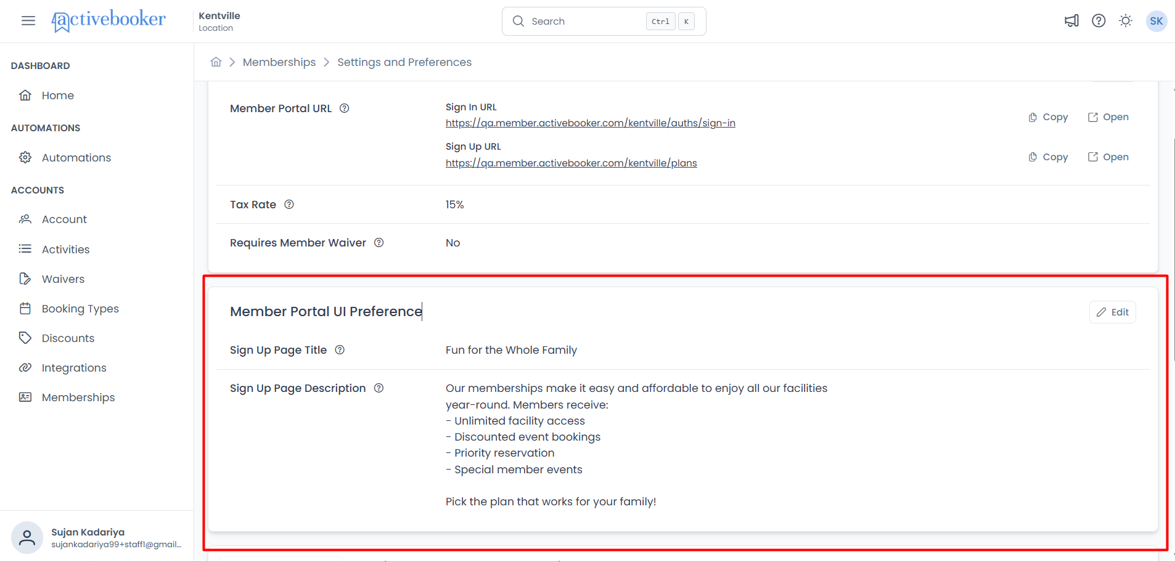Copy the Sign Up URL
This screenshot has width=1175, height=562.
[1048, 157]
